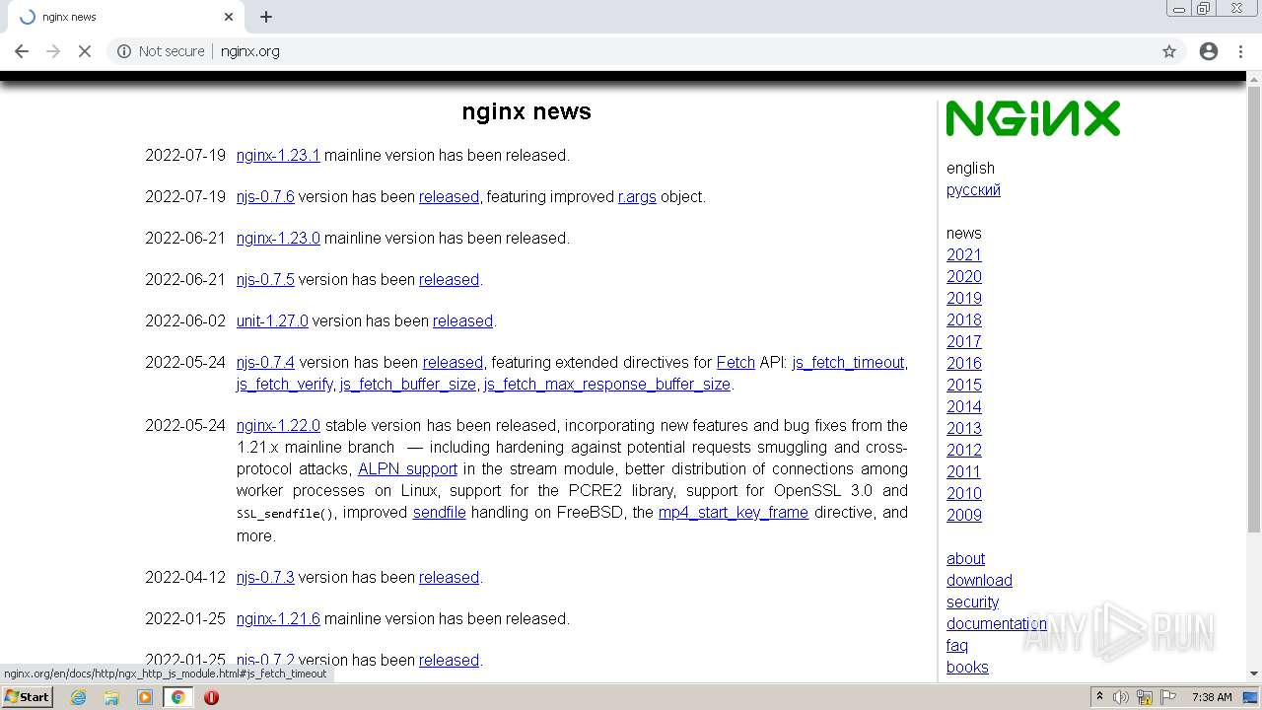Open the 2015 news archive

point(964,385)
